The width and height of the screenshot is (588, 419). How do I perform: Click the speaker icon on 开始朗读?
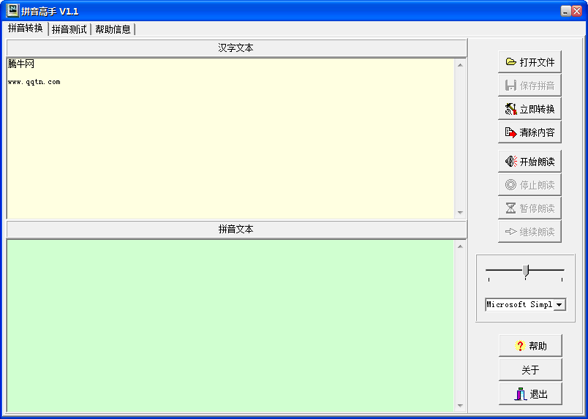click(510, 162)
